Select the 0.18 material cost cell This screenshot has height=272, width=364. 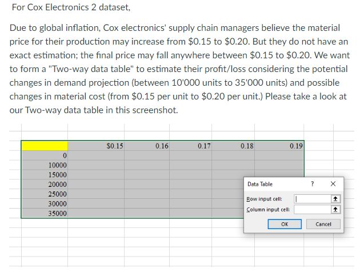(x=235, y=146)
